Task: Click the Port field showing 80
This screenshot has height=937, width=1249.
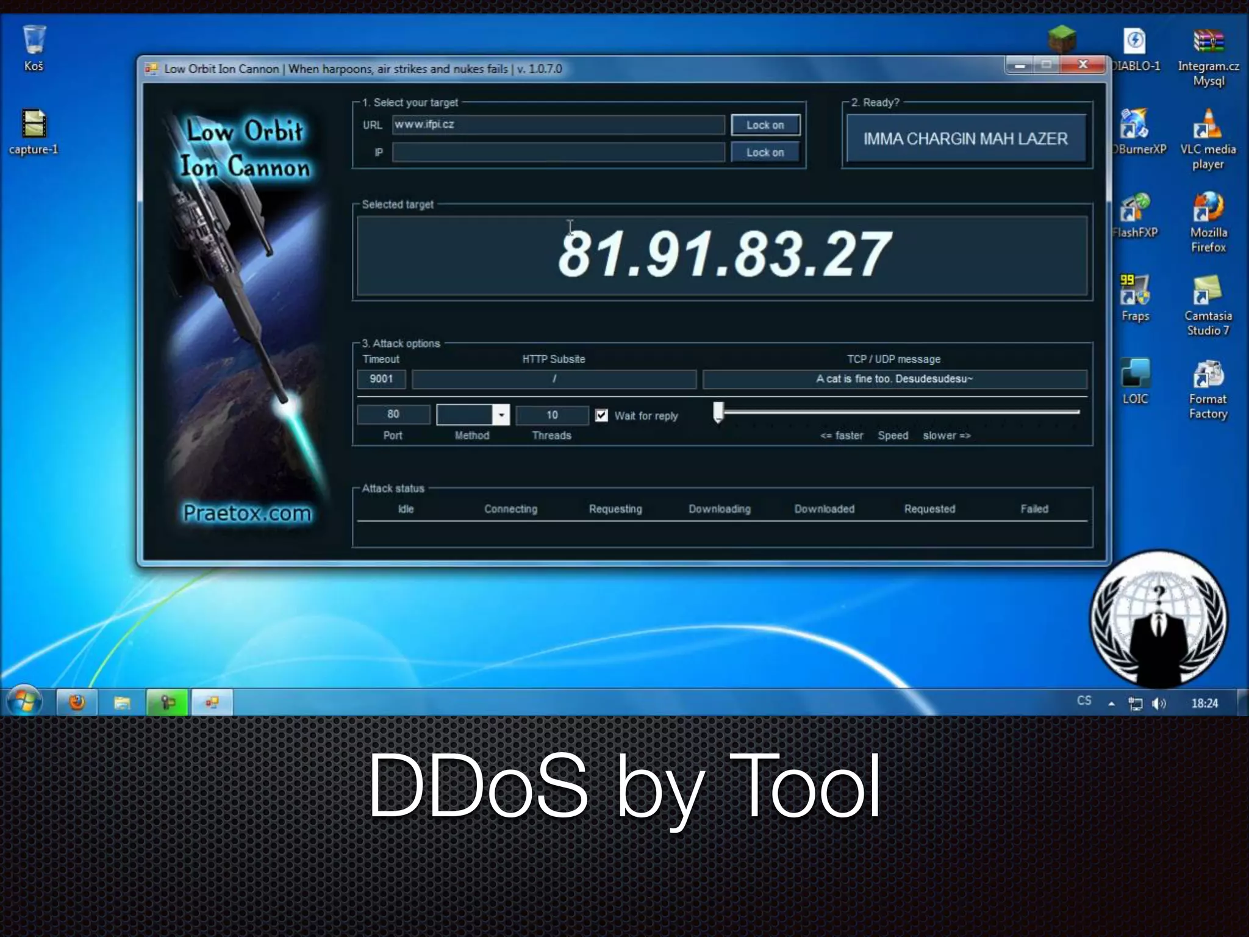Action: coord(393,415)
